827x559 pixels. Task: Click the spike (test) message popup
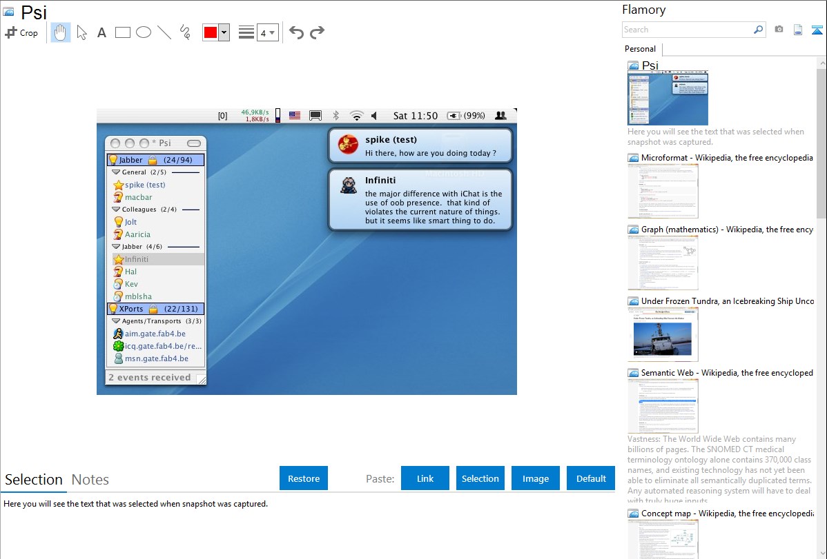coord(420,146)
